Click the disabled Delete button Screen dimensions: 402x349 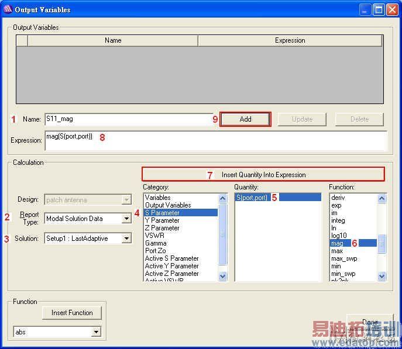point(359,119)
